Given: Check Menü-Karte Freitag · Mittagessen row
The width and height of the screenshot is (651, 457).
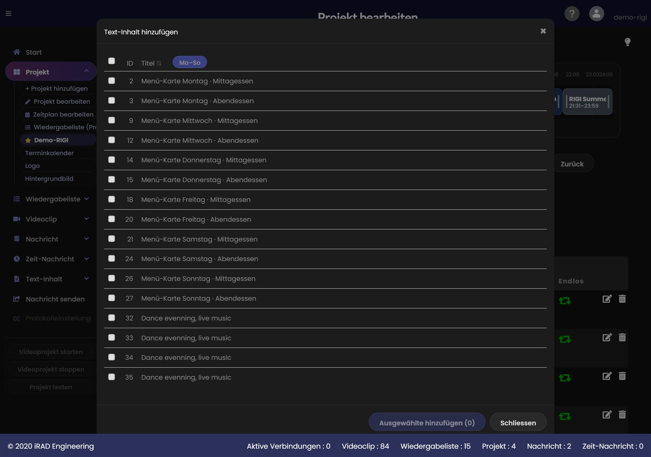Looking at the screenshot, I should tap(111, 199).
